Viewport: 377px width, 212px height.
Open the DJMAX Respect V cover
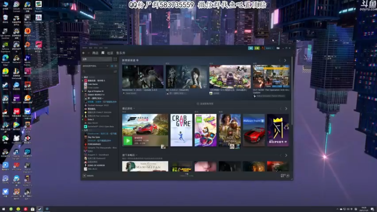(x=278, y=130)
